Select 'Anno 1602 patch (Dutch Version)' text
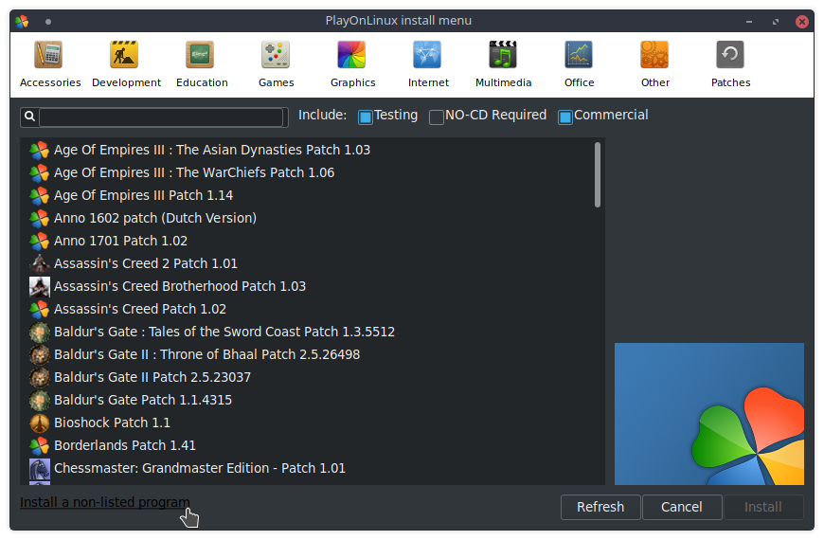The image size is (824, 540). pos(155,218)
